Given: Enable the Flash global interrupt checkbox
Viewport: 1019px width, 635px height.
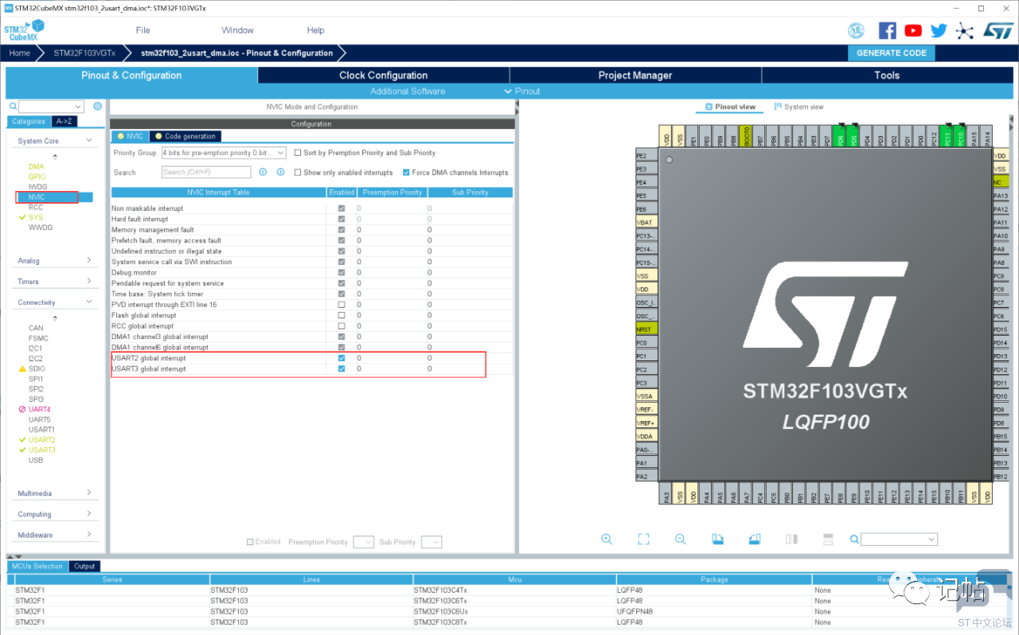Looking at the screenshot, I should click(342, 315).
